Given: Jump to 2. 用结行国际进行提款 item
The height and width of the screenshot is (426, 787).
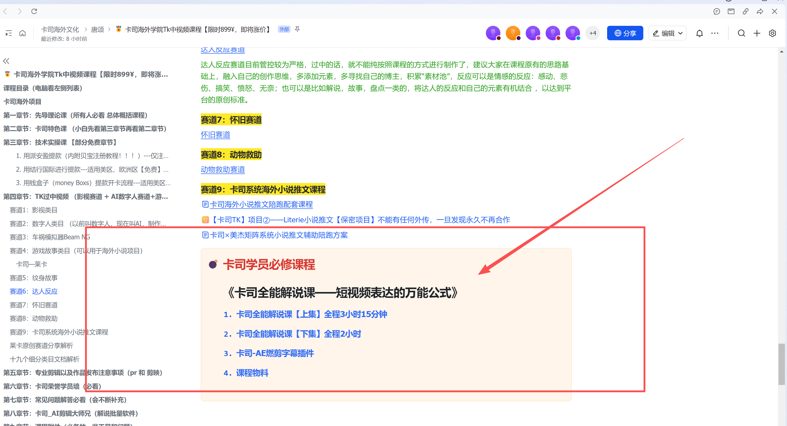Looking at the screenshot, I should (92, 169).
